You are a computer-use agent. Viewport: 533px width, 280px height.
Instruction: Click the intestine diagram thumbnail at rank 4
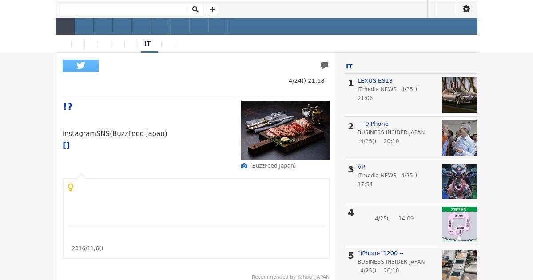point(460,224)
